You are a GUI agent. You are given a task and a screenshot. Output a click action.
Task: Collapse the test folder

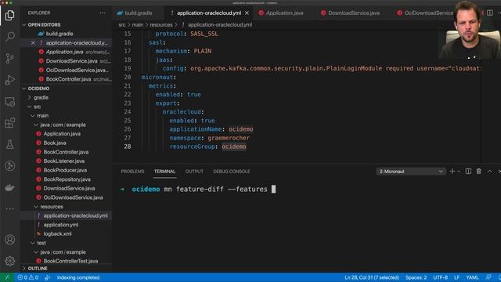pyautogui.click(x=41, y=244)
